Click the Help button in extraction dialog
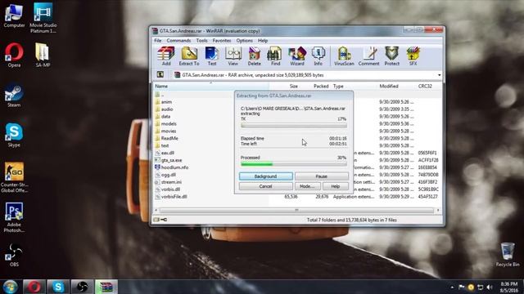The image size is (524, 294). (x=336, y=186)
